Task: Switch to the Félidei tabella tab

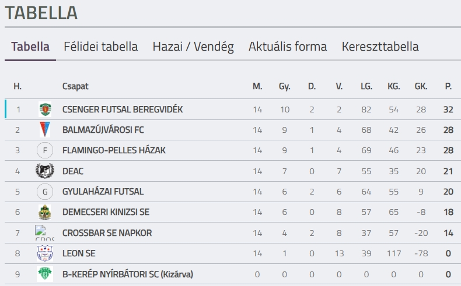Action: (x=101, y=47)
